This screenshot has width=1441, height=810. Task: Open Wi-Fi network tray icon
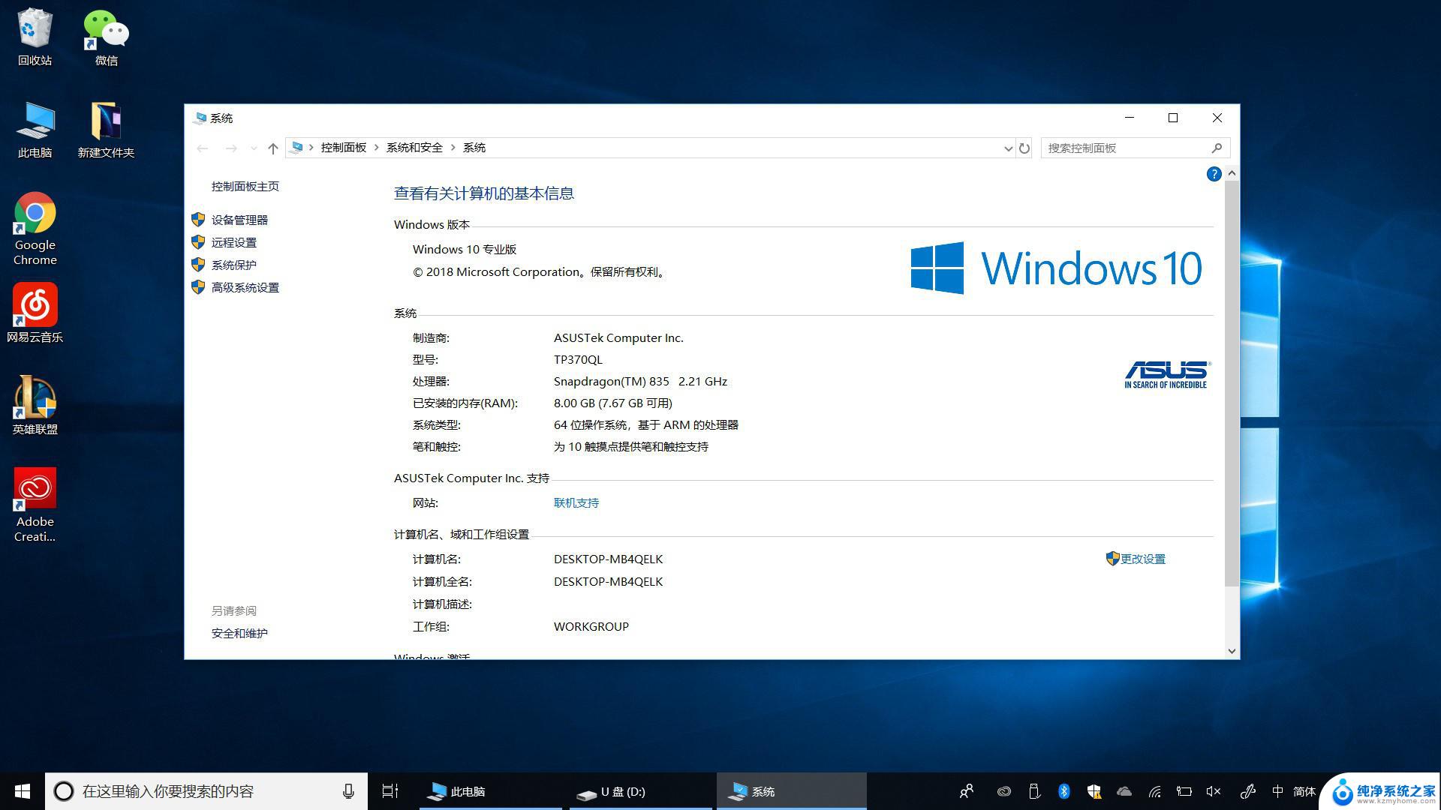(1154, 791)
